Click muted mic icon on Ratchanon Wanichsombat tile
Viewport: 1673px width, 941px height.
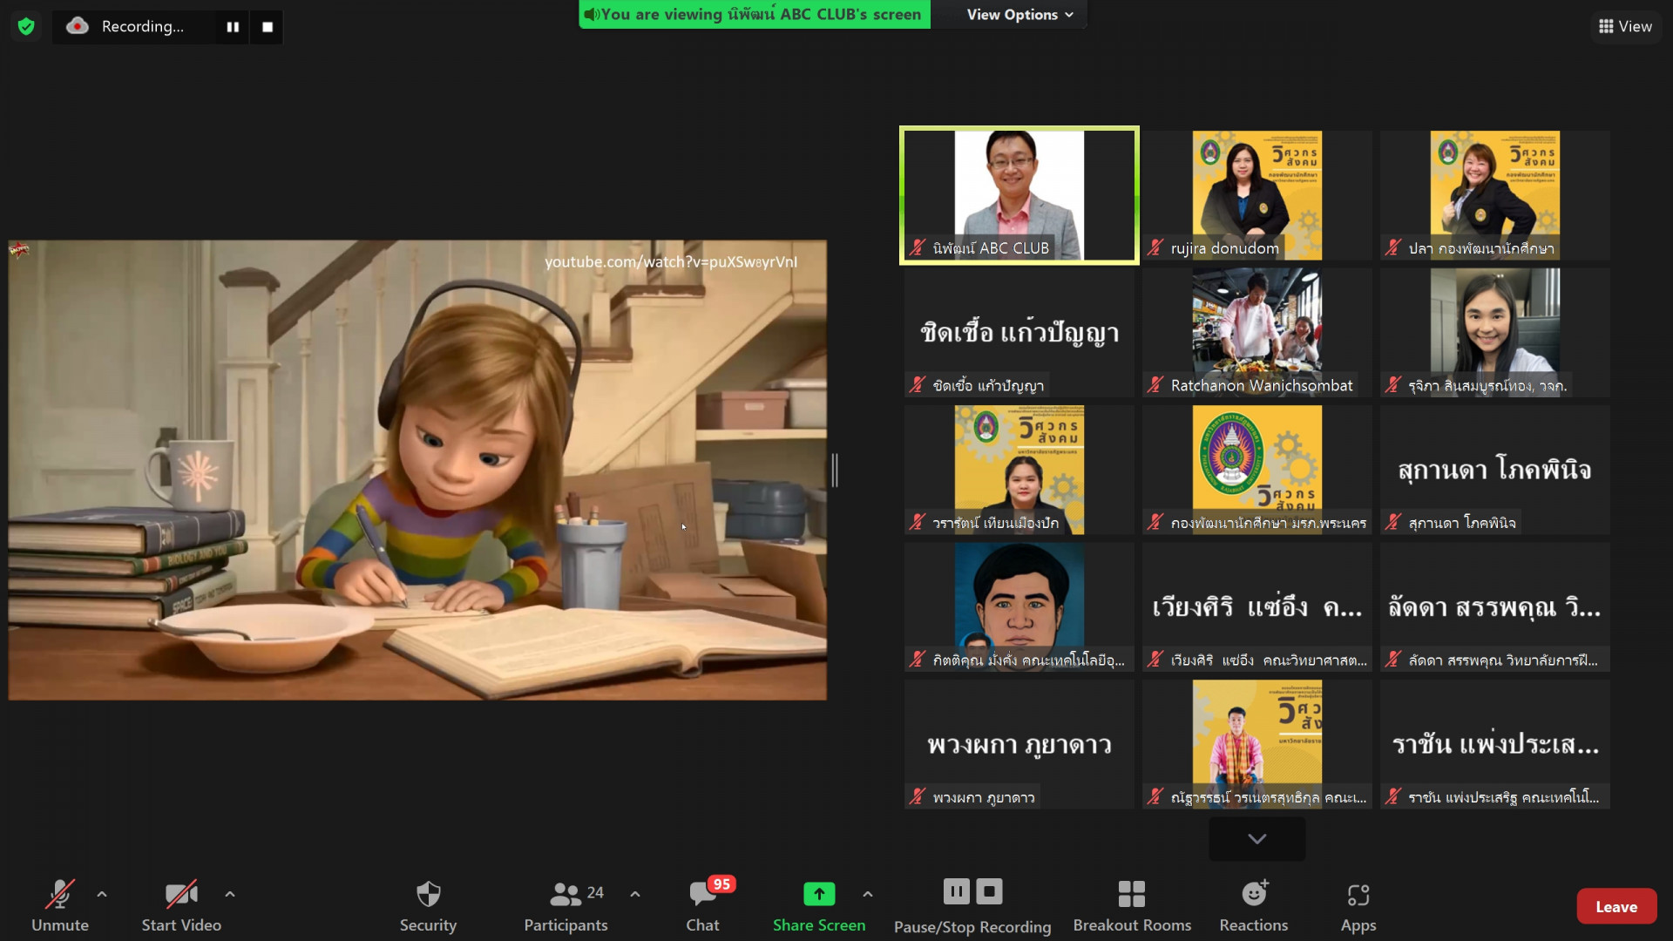click(x=1155, y=385)
